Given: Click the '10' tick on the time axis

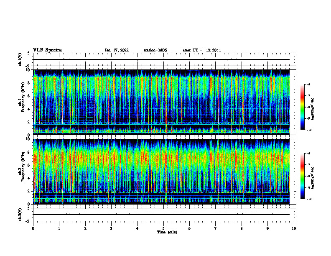Looking at the screenshot, I should point(294,228).
